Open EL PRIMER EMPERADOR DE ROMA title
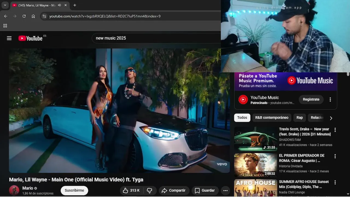This screenshot has height=197, width=350. (302, 158)
